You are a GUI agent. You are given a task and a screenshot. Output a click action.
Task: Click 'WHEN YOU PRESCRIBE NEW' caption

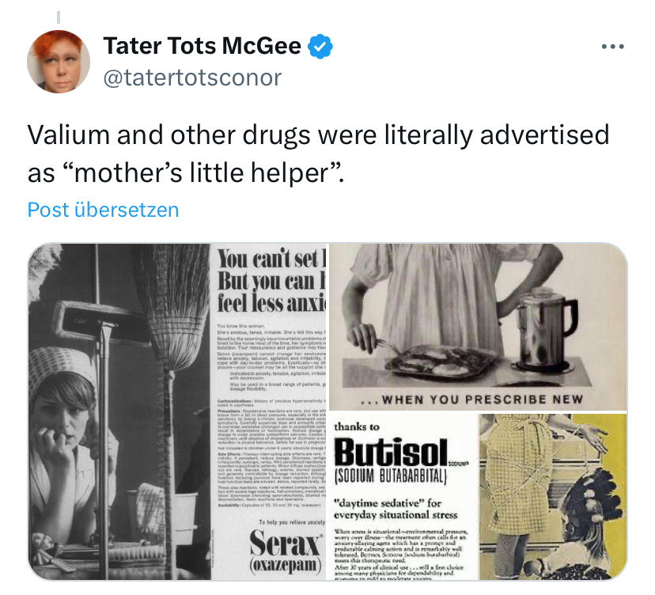coord(472,400)
